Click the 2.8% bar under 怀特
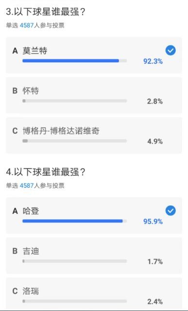This screenshot has width=188, height=311. (x=75, y=101)
